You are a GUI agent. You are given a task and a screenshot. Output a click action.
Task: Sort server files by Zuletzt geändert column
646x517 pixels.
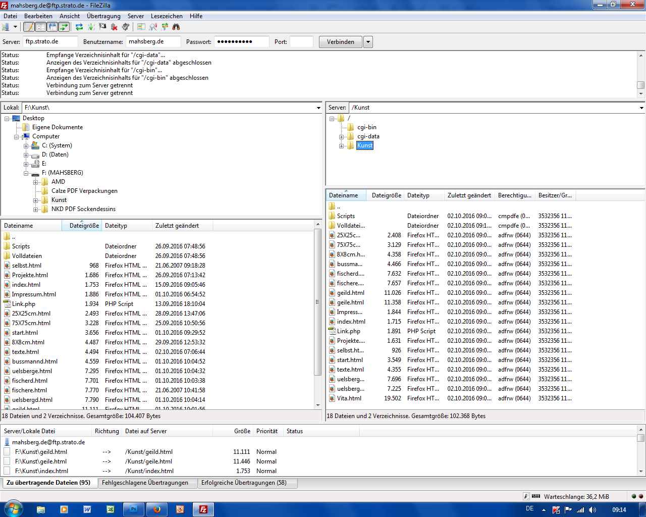pos(469,195)
